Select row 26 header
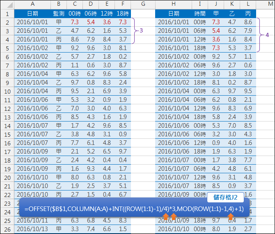The width and height of the screenshot is (275, 234). coord(7,229)
